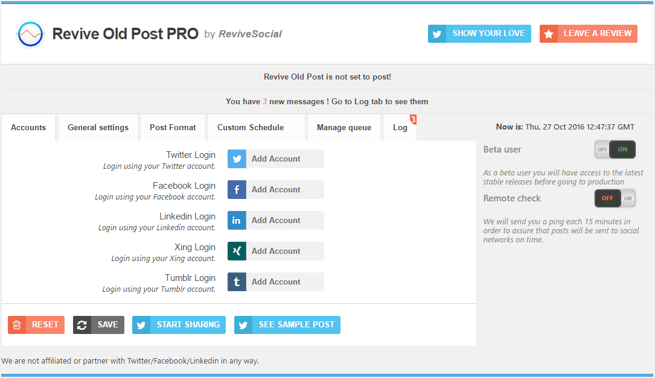Switch to General settings tab
The width and height of the screenshot is (655, 378).
pos(98,127)
